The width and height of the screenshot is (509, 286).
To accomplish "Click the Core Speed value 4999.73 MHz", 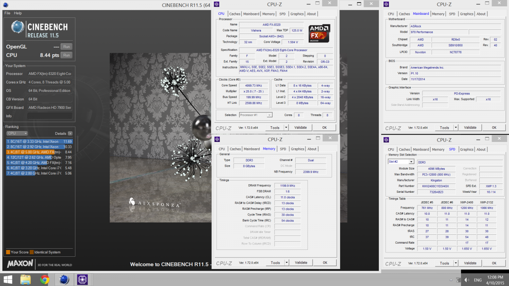I will (x=254, y=85).
